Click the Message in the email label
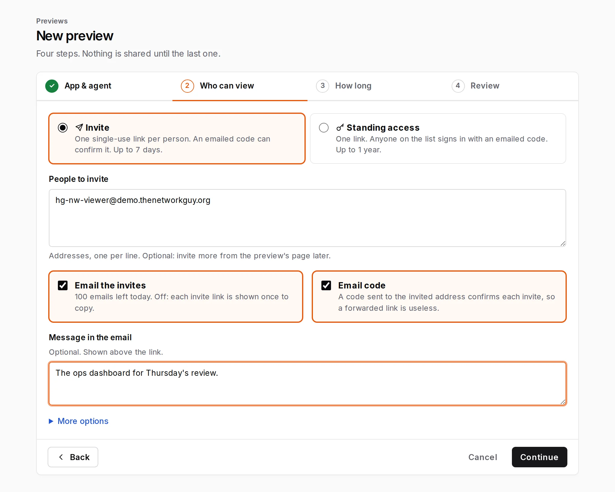Screen dimensions: 615x492 click(x=90, y=338)
